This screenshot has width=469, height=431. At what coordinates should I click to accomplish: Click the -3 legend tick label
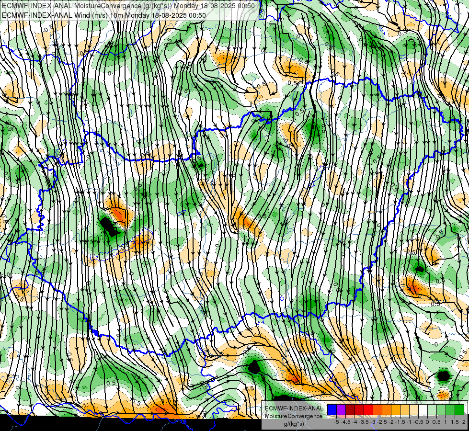tap(373, 422)
